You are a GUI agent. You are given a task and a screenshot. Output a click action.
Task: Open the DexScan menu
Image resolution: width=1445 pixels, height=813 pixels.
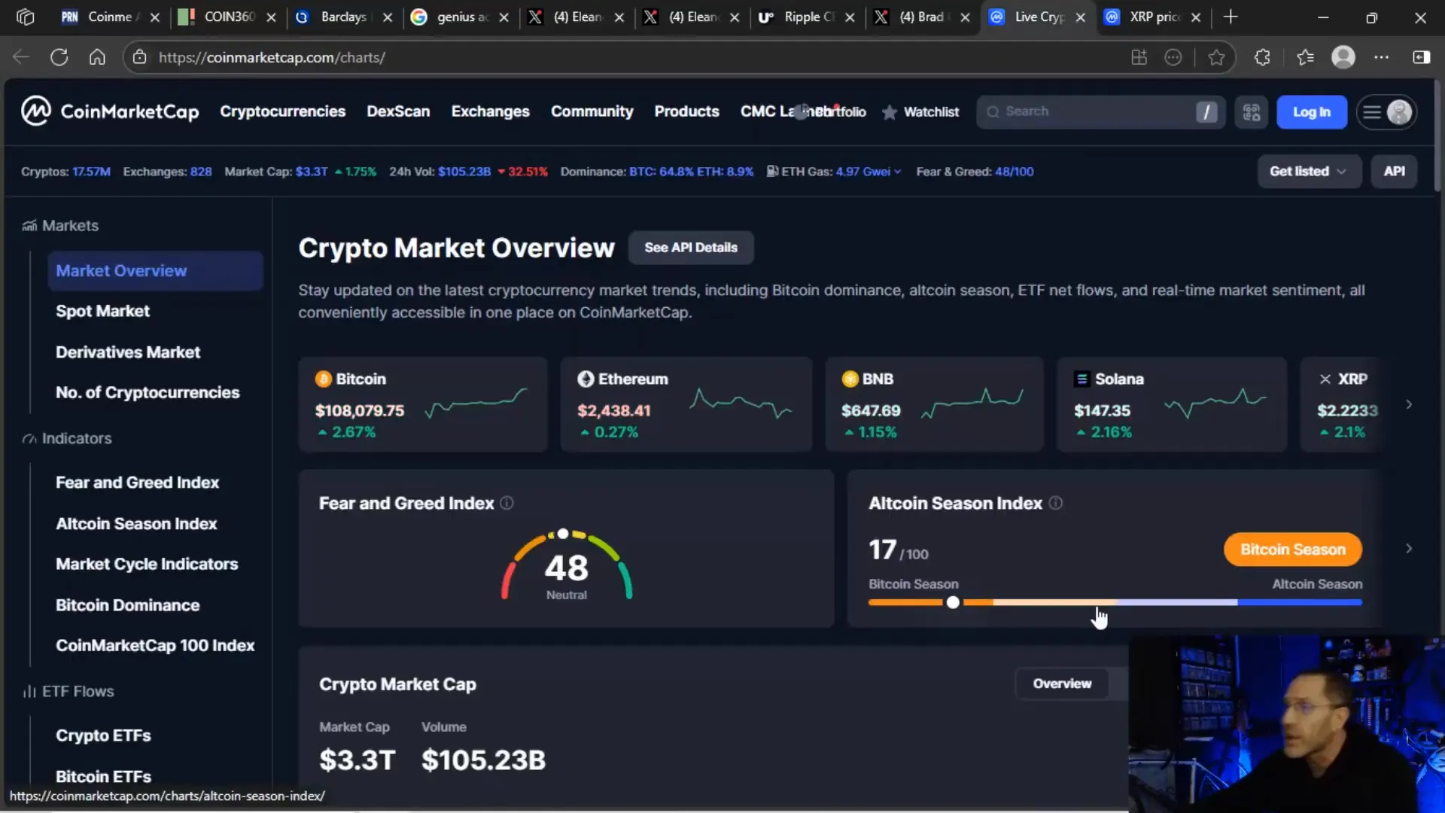[398, 111]
